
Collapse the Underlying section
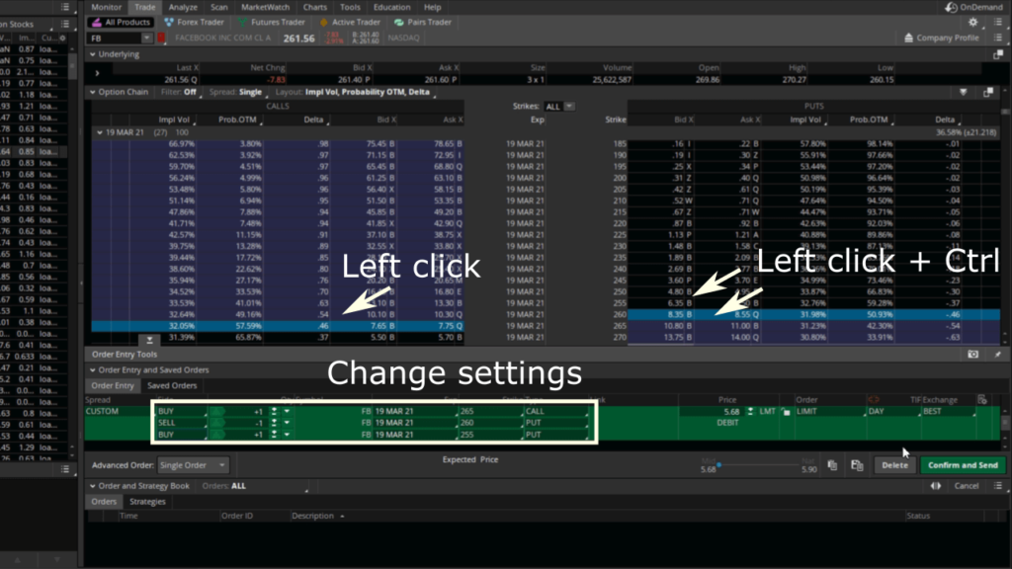[x=93, y=55]
